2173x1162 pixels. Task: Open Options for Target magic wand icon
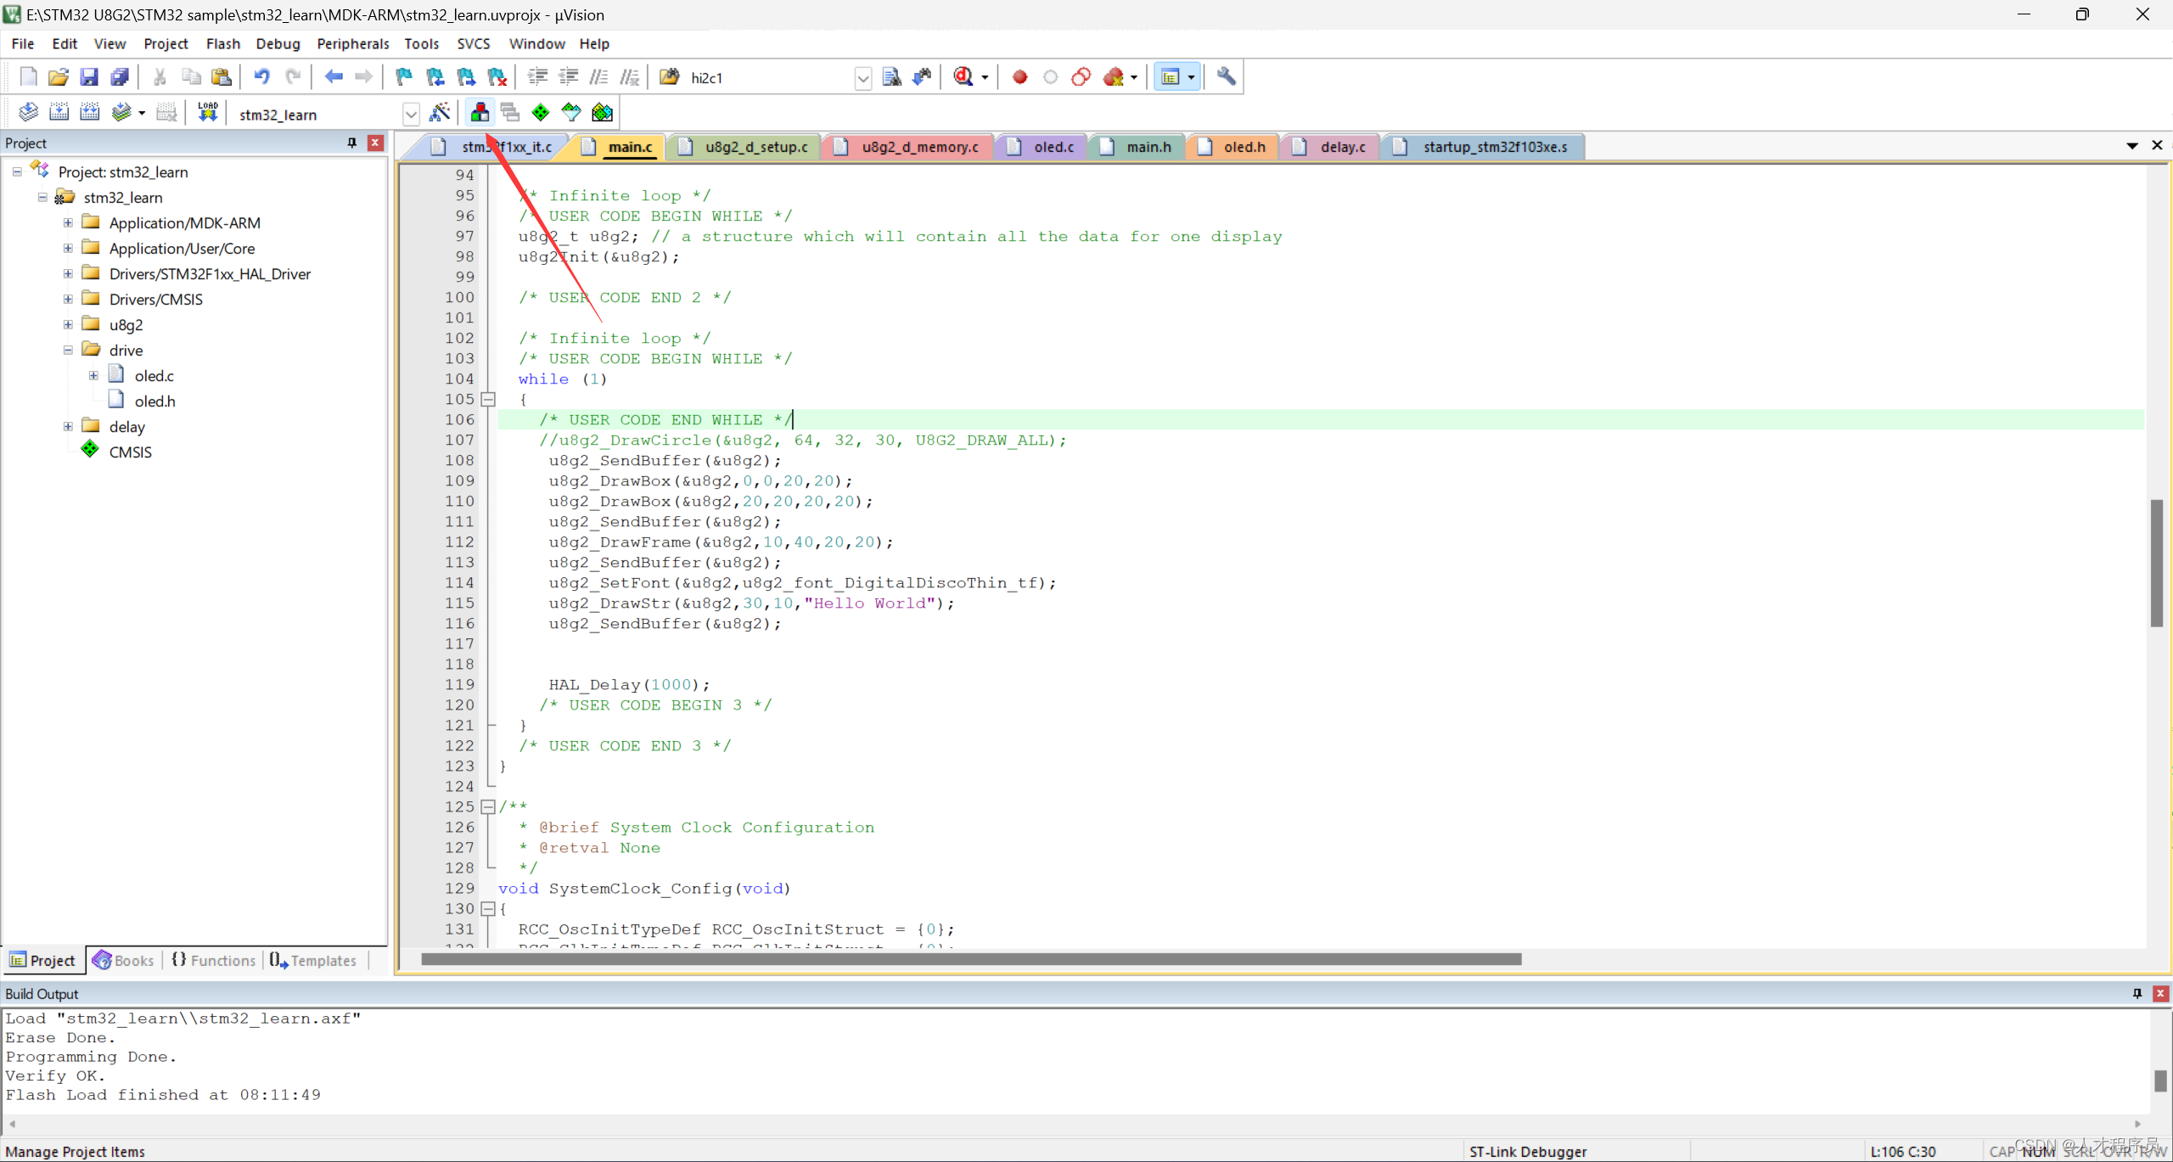[x=440, y=112]
